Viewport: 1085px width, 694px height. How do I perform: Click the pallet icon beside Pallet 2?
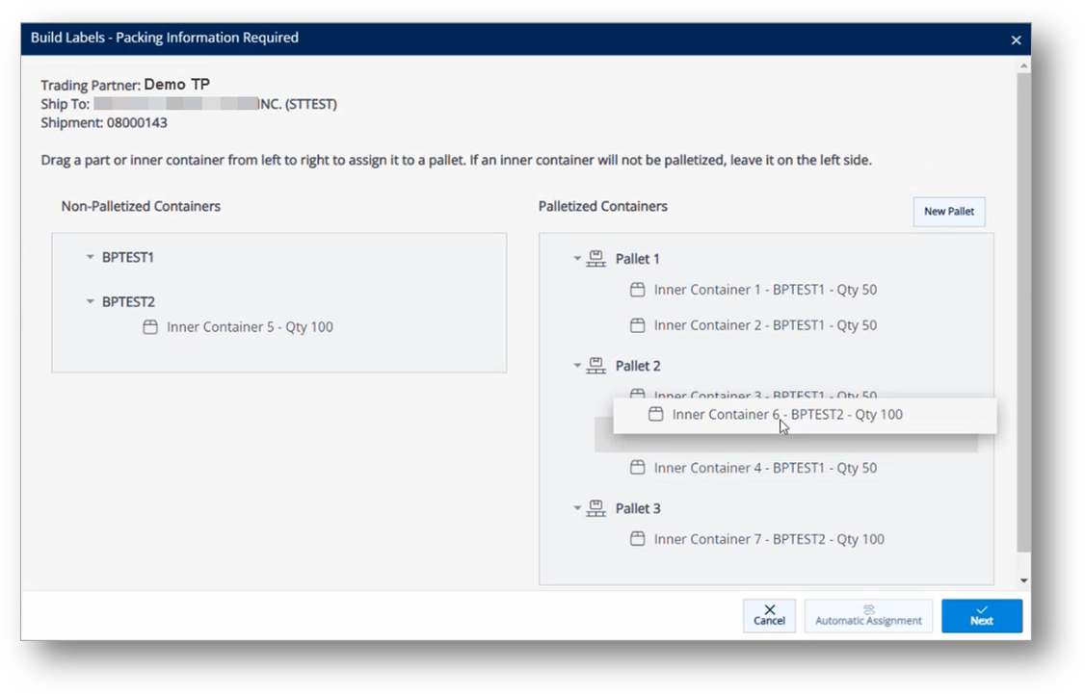tap(595, 366)
